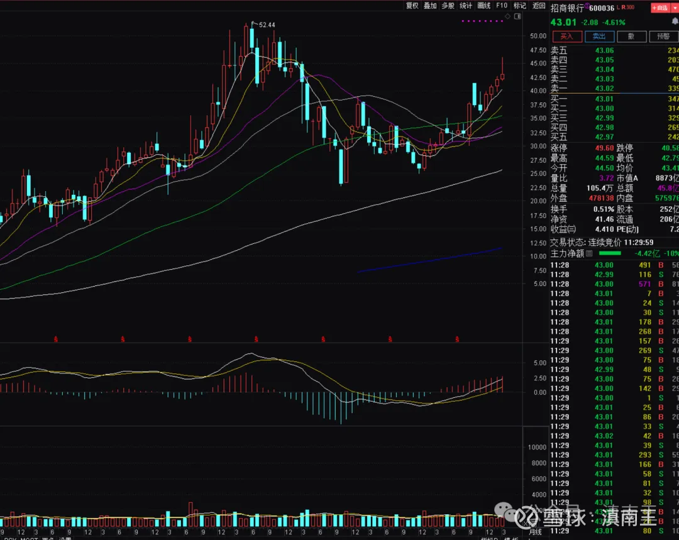This screenshot has height=540, width=679.
Task: Click the 交易状态 连续竞价 status line
Action: tap(602, 242)
